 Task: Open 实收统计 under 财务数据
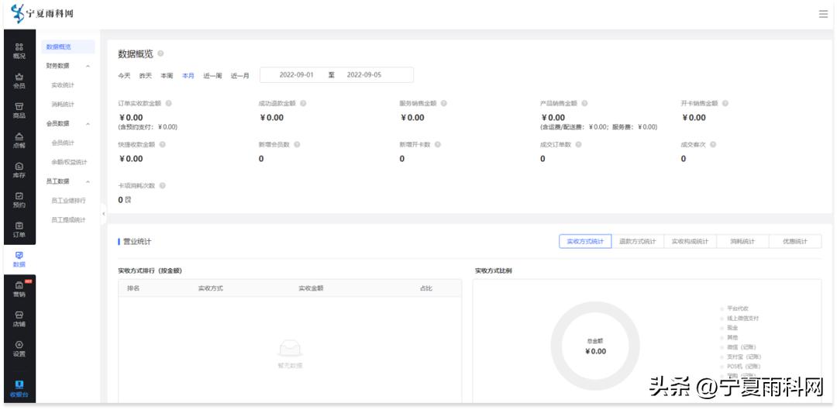pos(63,85)
